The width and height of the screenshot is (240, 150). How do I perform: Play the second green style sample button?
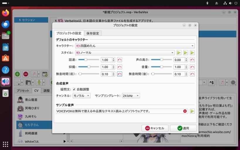(185, 53)
